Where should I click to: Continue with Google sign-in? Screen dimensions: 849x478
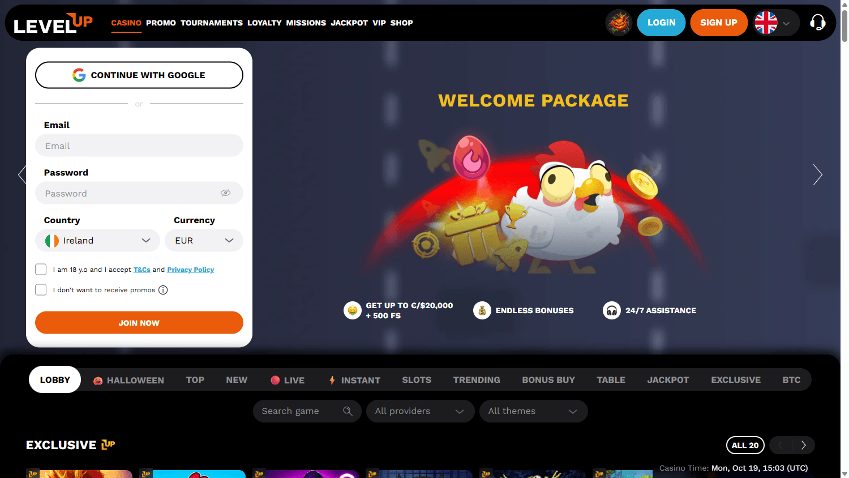(139, 75)
